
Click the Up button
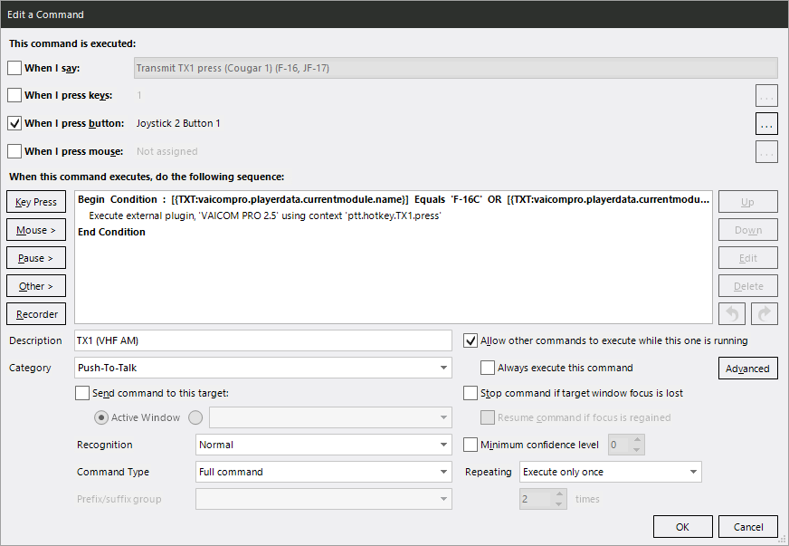[x=748, y=202]
